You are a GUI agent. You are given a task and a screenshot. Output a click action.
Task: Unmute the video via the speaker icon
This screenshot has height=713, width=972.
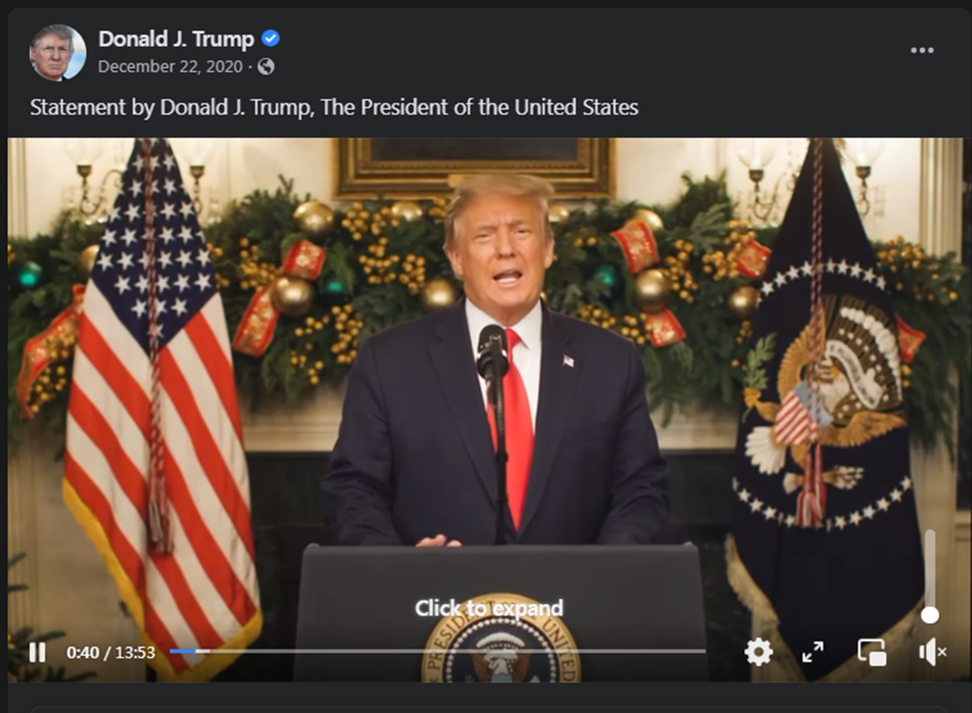point(932,652)
